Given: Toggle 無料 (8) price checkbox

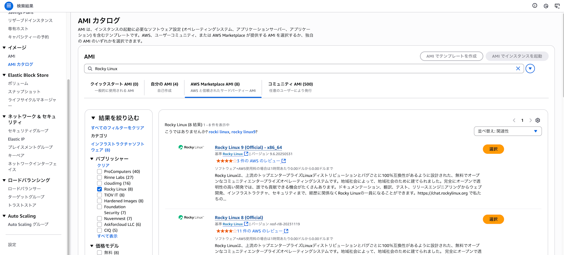Looking at the screenshot, I should coord(100,252).
